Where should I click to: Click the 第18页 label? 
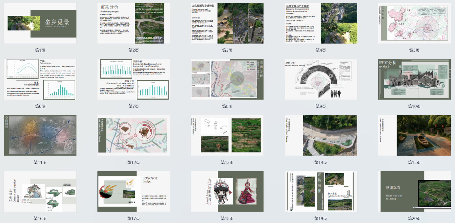click(227, 218)
